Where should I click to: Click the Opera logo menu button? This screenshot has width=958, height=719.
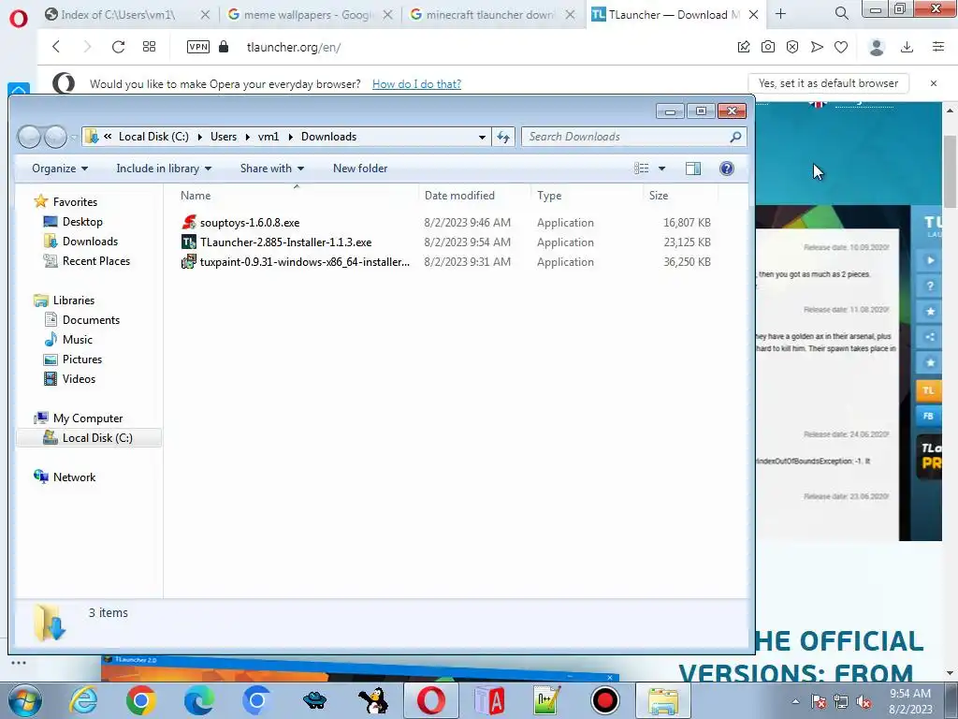click(x=19, y=19)
